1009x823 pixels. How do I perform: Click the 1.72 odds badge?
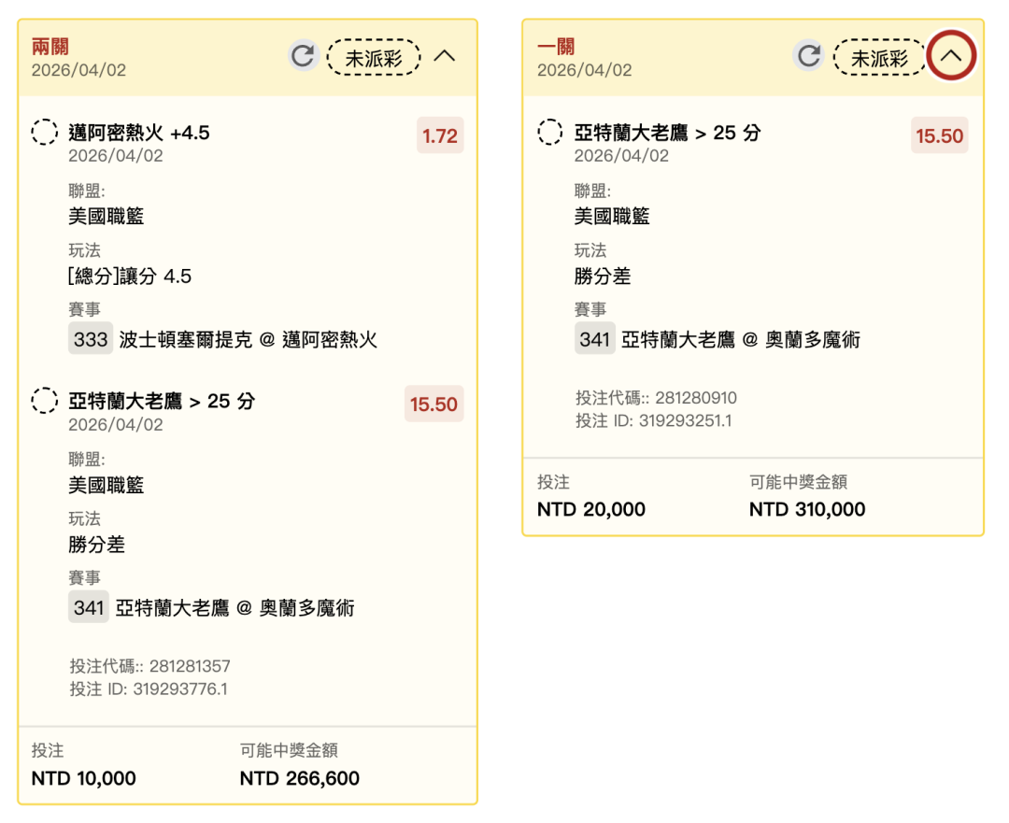pyautogui.click(x=440, y=135)
